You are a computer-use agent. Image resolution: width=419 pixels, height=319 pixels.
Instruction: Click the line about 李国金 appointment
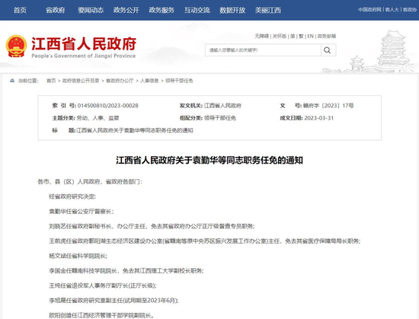(x=126, y=271)
